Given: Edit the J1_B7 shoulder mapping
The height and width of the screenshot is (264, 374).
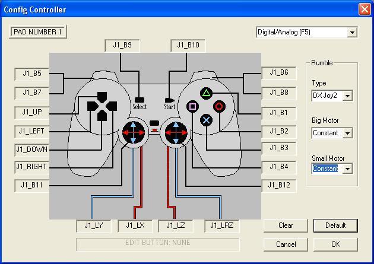Looking at the screenshot, I should (x=32, y=93).
